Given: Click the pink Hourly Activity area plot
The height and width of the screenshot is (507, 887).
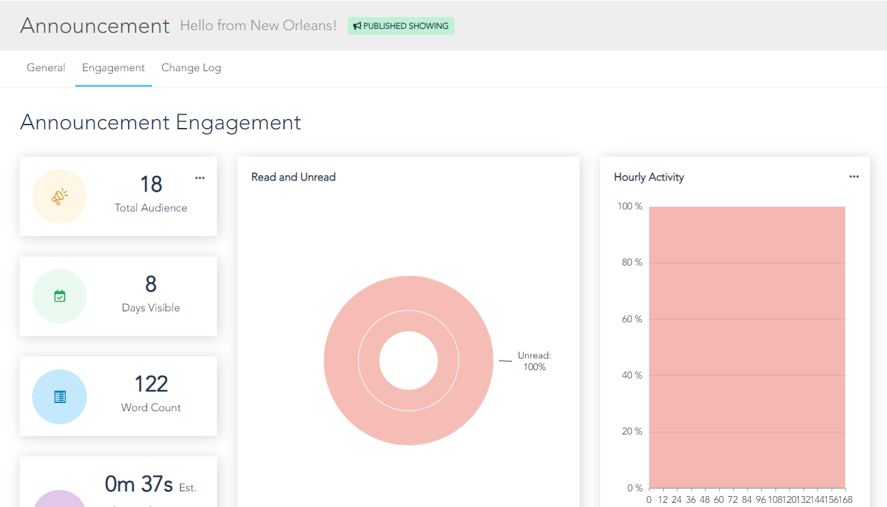Looking at the screenshot, I should coord(747,348).
